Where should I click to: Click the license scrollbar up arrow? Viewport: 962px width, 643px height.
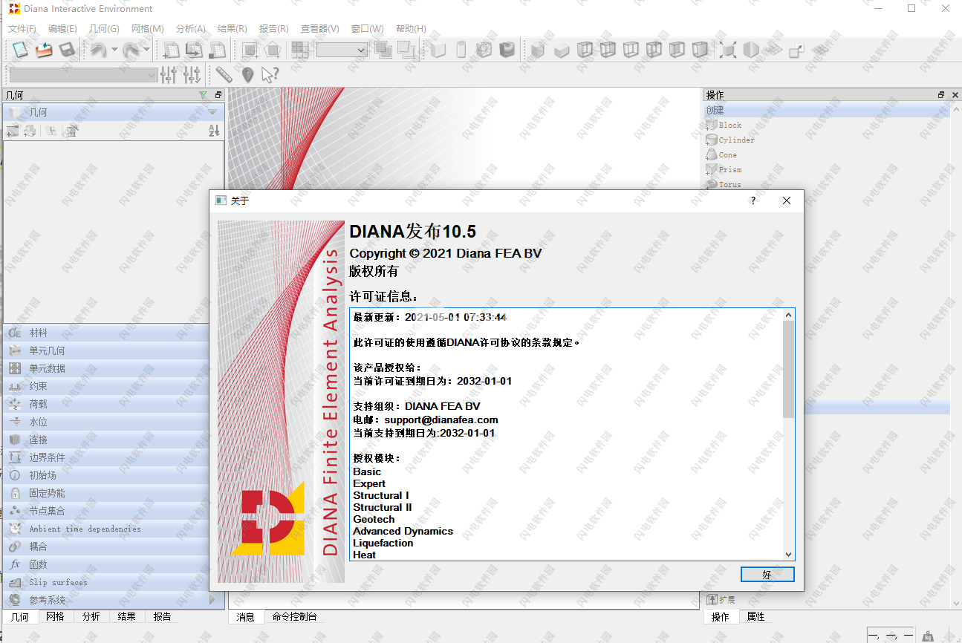(x=788, y=315)
